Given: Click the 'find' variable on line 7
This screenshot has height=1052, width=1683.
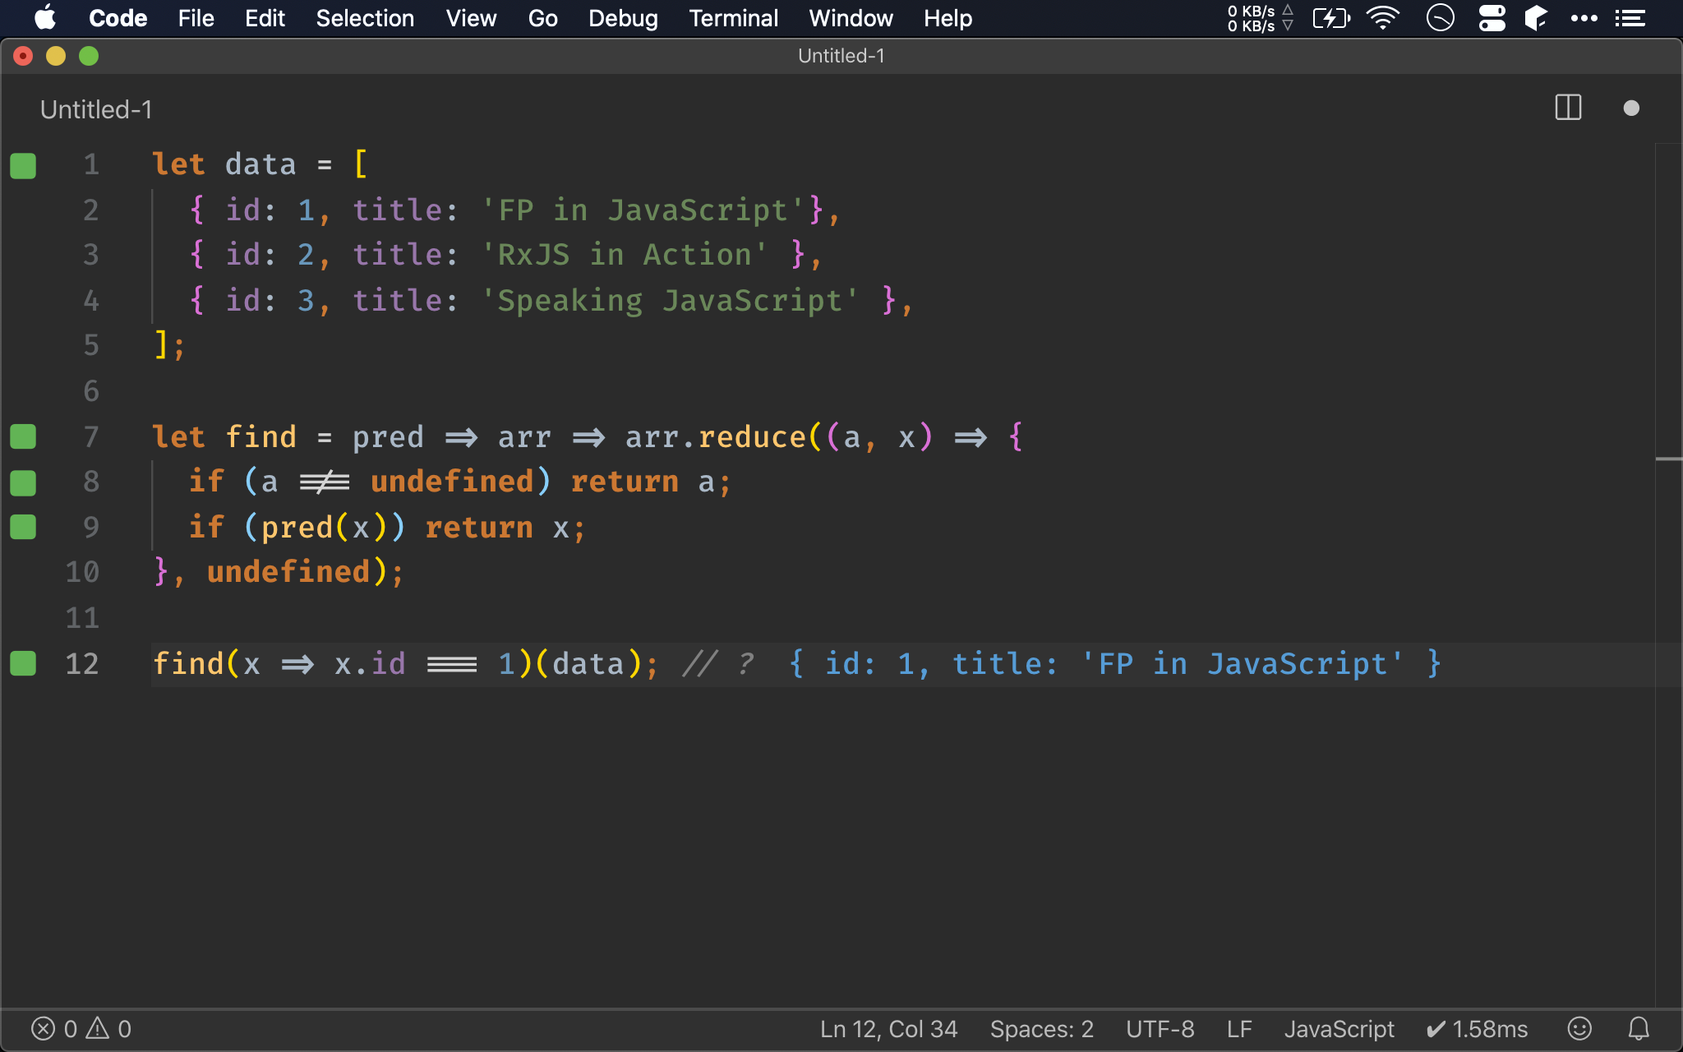Looking at the screenshot, I should pos(261,436).
